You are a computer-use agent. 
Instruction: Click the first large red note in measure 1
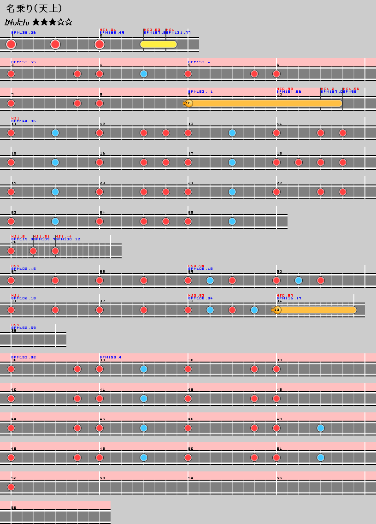[11, 44]
